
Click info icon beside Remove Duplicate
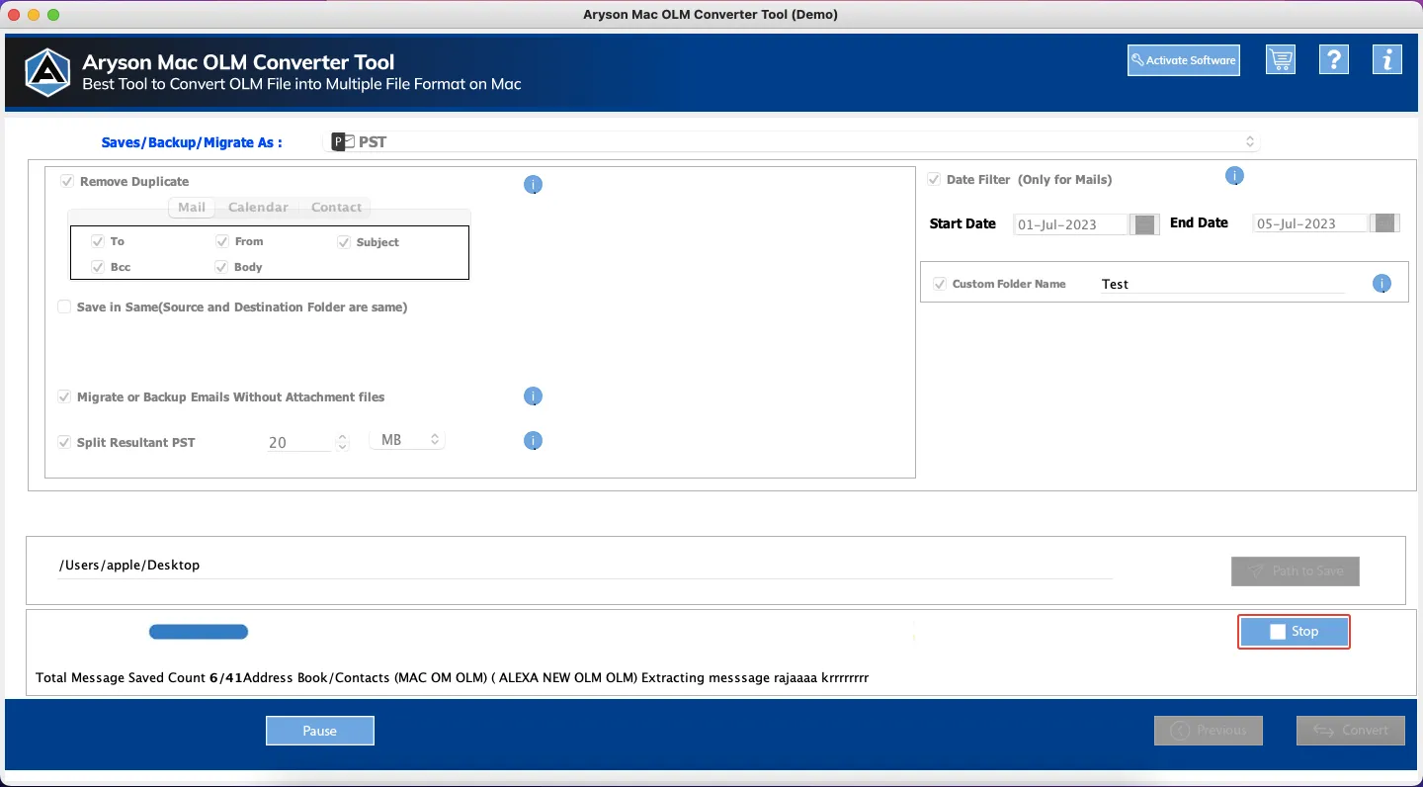[533, 184]
